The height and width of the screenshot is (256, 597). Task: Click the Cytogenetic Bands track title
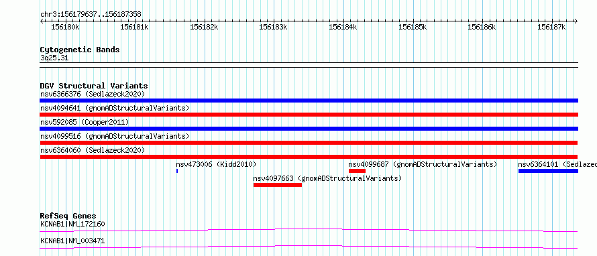point(80,50)
